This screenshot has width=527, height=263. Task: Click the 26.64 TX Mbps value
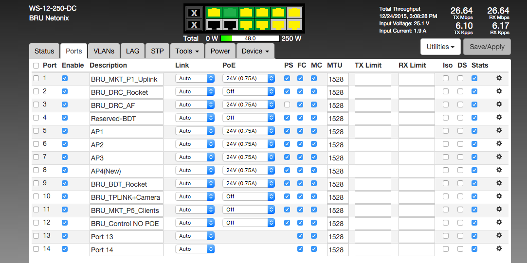tap(461, 11)
